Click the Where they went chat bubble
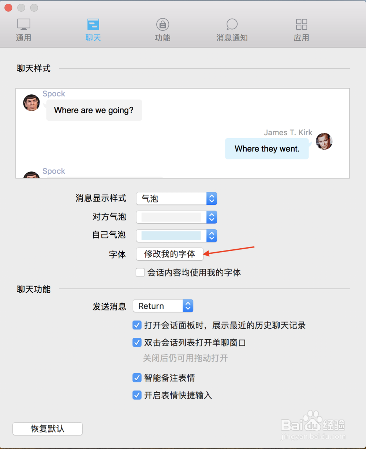The image size is (366, 449). pos(267,149)
